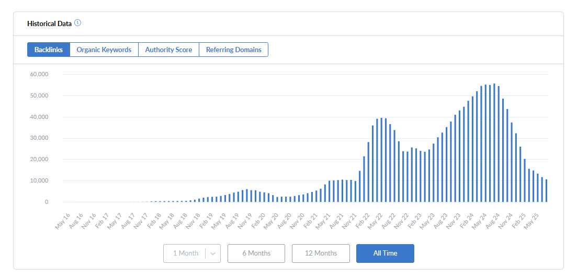Click the 60,000 y-axis label
The width and height of the screenshot is (577, 278).
click(x=40, y=74)
